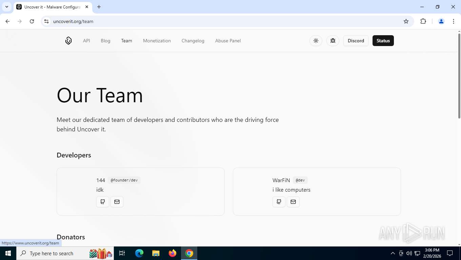View site information icon in address bar
The image size is (461, 260).
pyautogui.click(x=46, y=21)
